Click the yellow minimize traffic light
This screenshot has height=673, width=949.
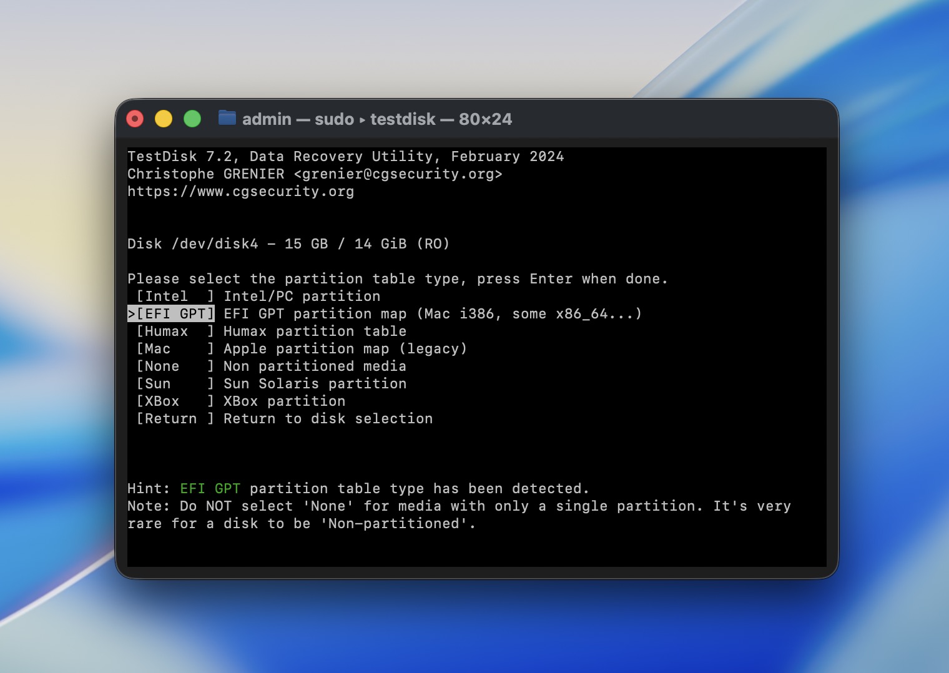163,119
